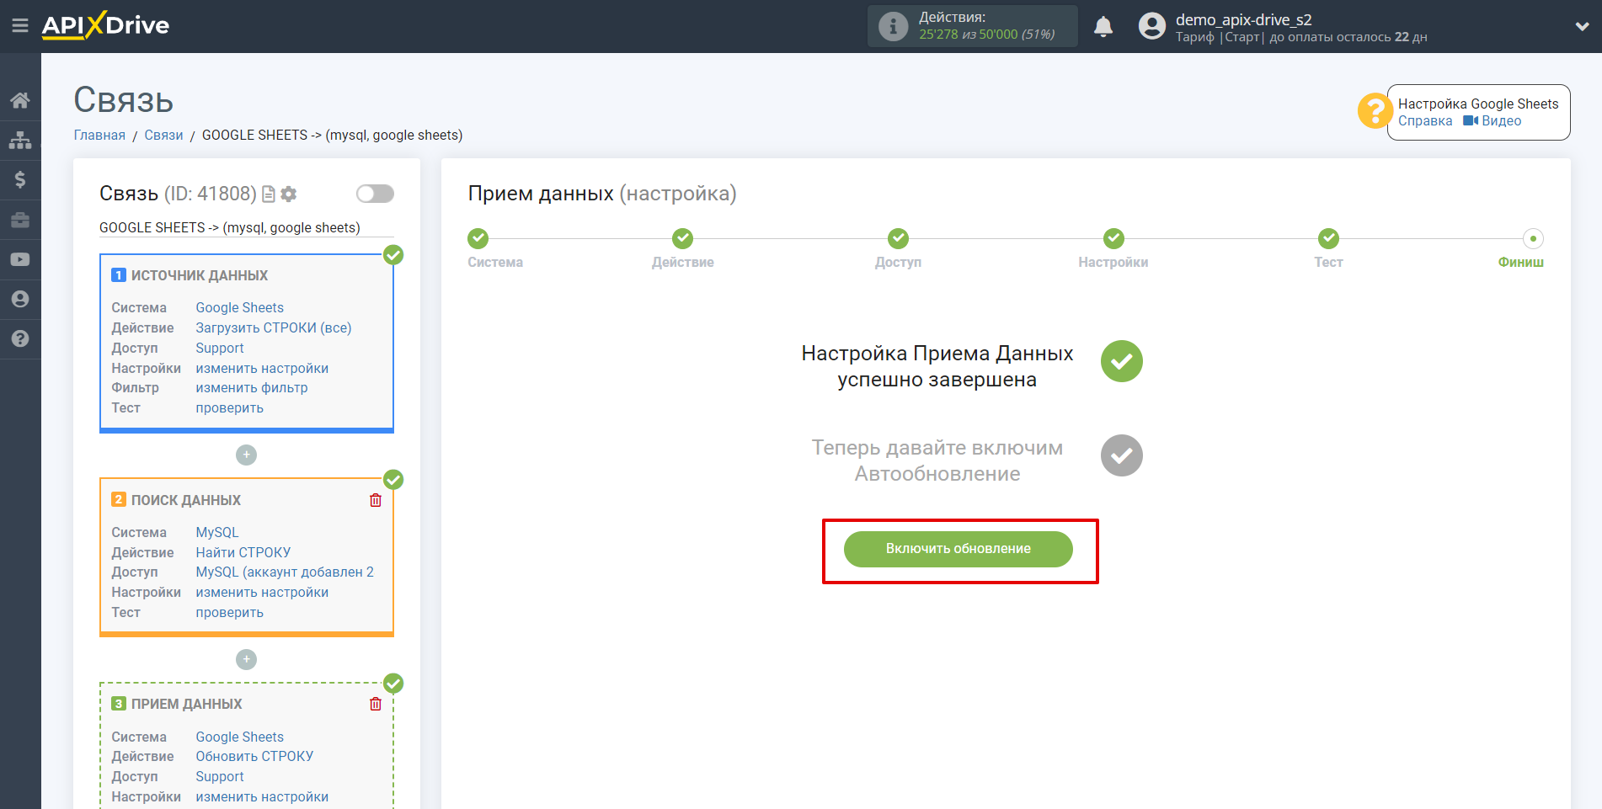Click изменить настройки in receive block

[x=262, y=796]
